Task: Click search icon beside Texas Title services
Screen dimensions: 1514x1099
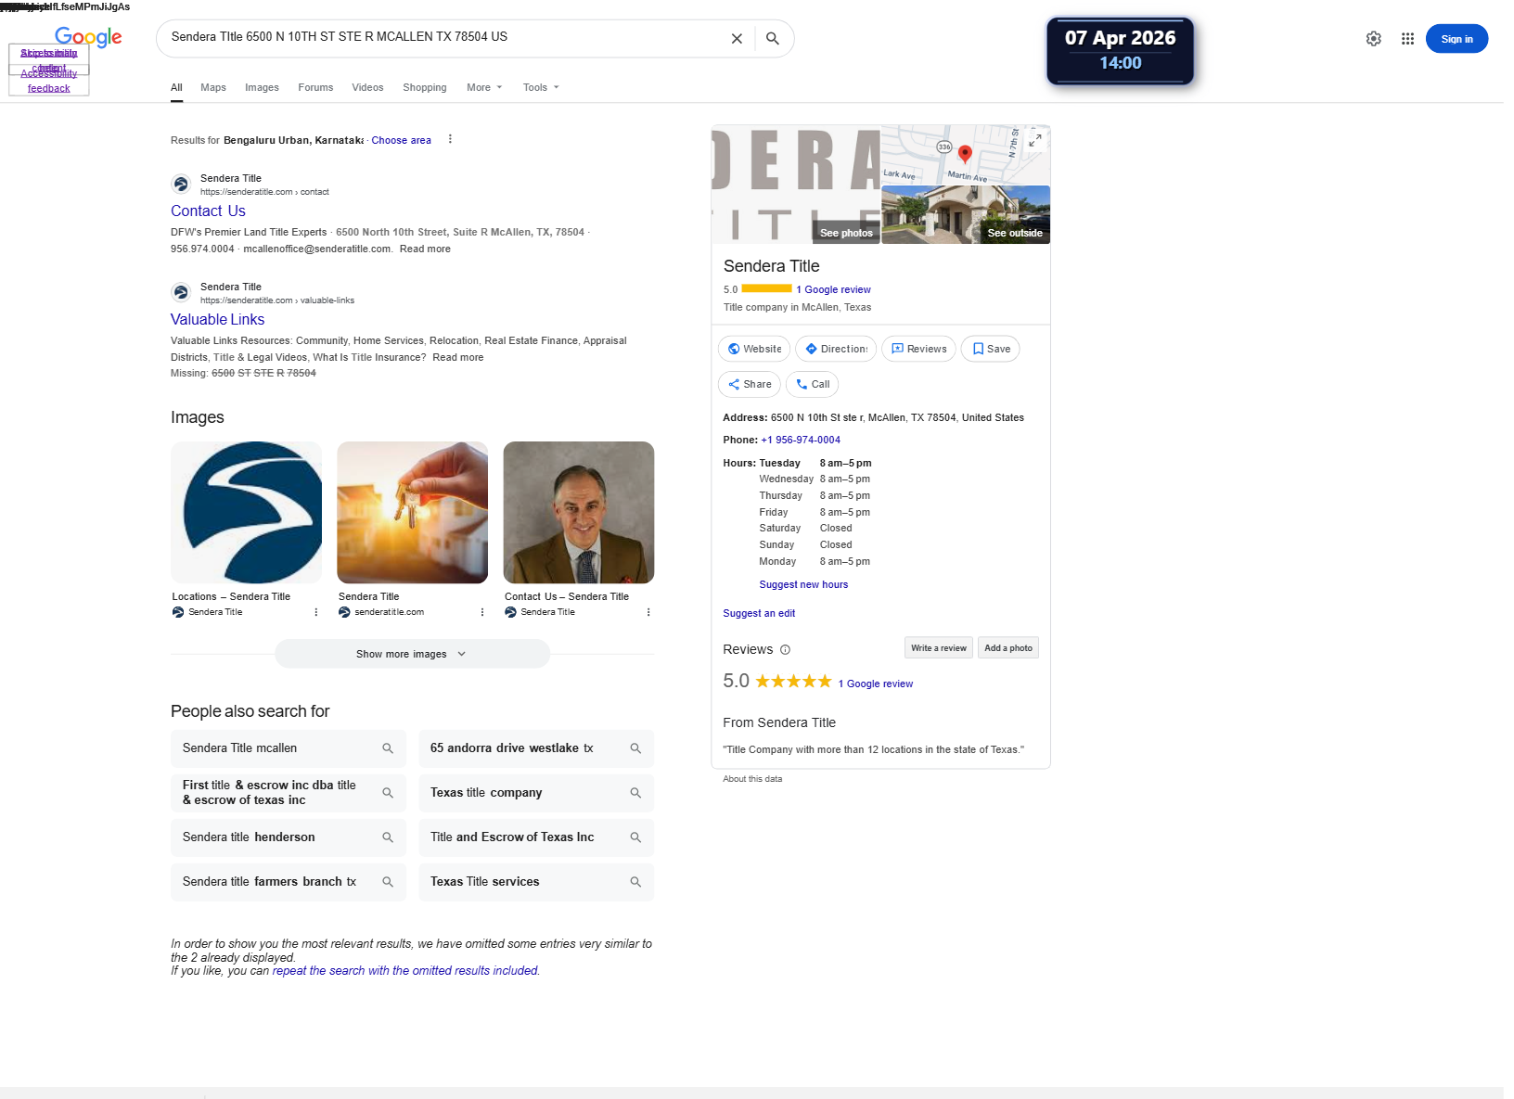Action: [635, 882]
